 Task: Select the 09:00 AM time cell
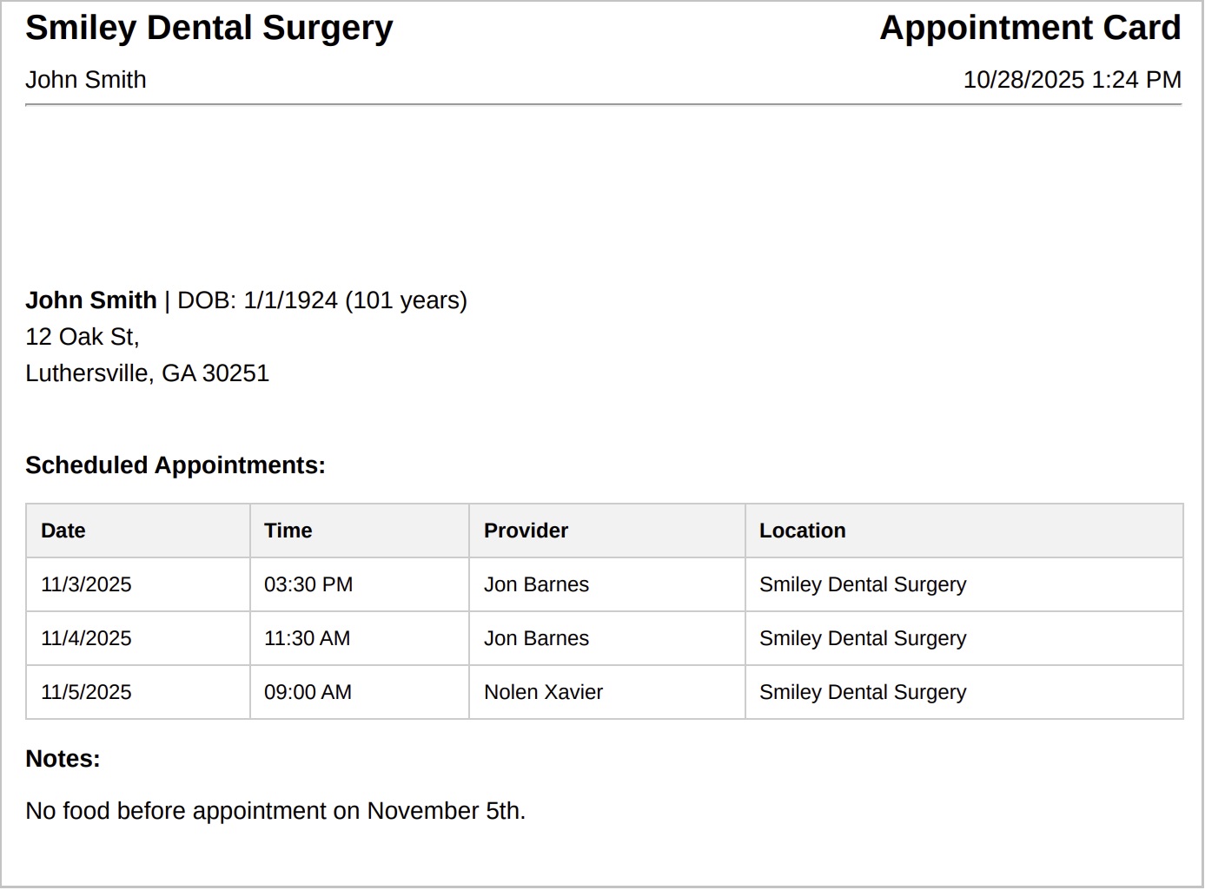[308, 692]
